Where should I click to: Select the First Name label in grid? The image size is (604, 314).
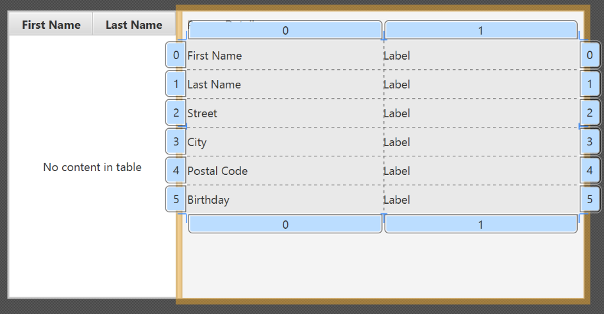point(214,56)
